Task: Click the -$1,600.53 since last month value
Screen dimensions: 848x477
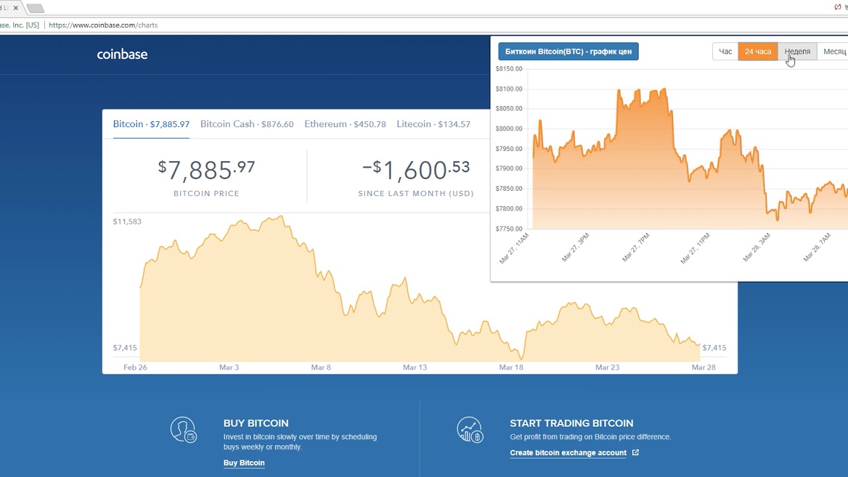Action: [x=416, y=170]
